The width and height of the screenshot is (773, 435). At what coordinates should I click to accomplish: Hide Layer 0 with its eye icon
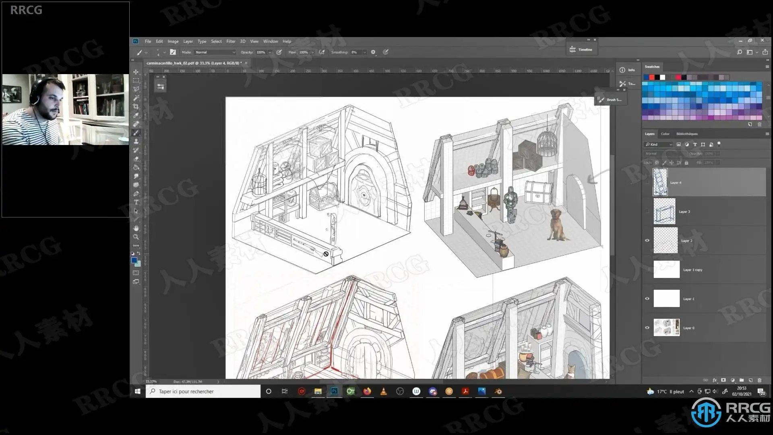tap(647, 327)
